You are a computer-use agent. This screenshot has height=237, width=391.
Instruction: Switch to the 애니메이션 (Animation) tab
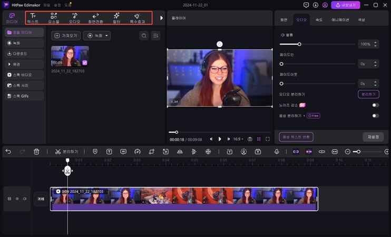tap(339, 19)
